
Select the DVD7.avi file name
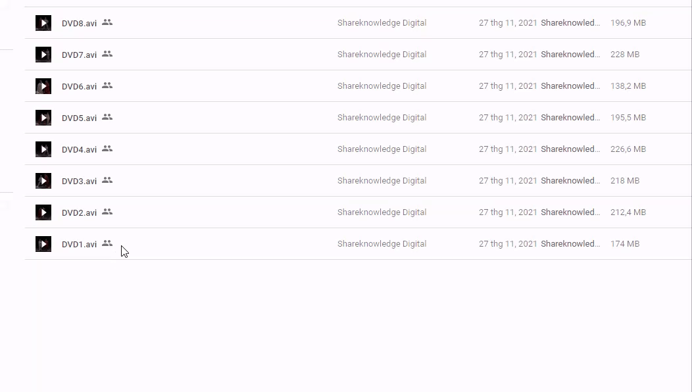click(79, 55)
